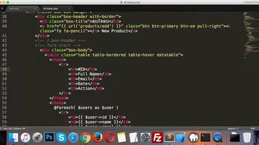Open the black folder stack in dock
The width and height of the screenshot is (259, 145).
pos(235,137)
